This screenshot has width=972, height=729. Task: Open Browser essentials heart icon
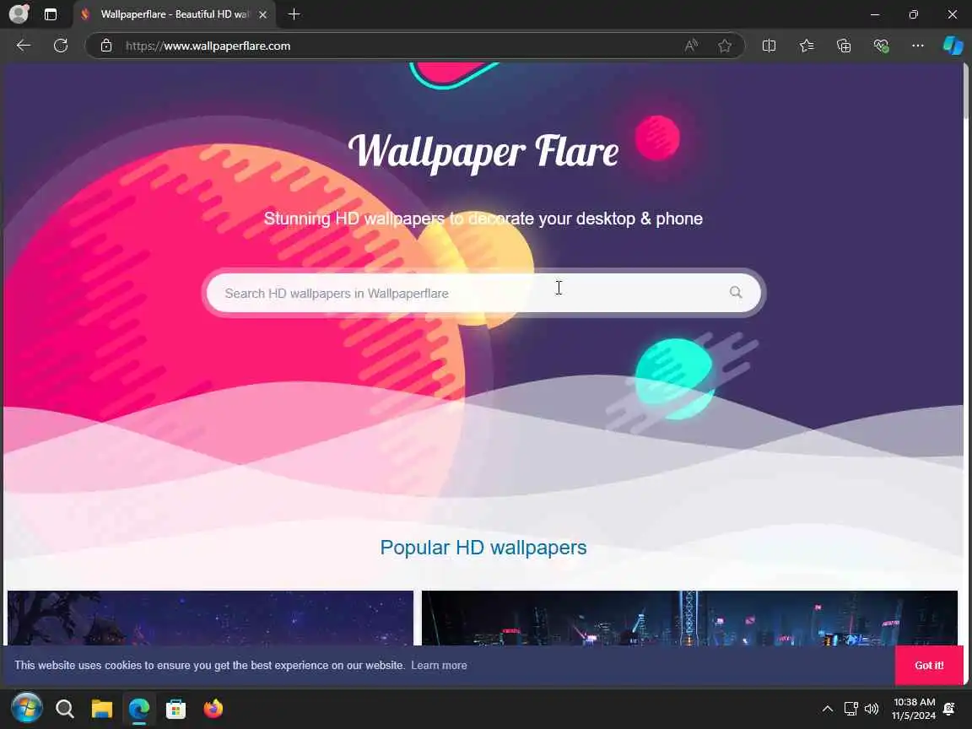coord(881,46)
